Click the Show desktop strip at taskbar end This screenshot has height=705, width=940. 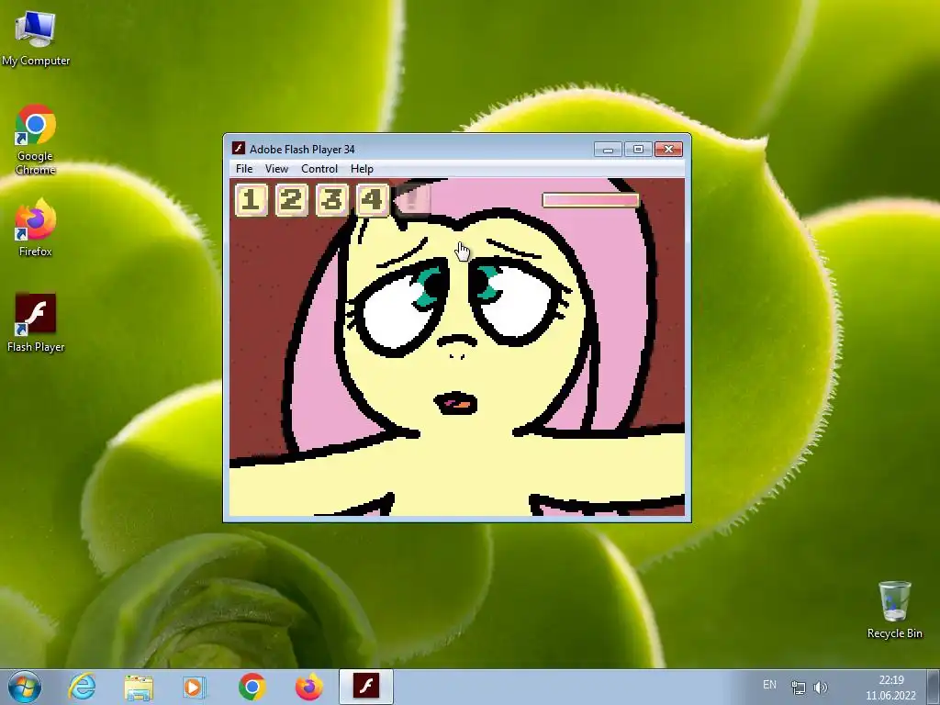(x=934, y=687)
